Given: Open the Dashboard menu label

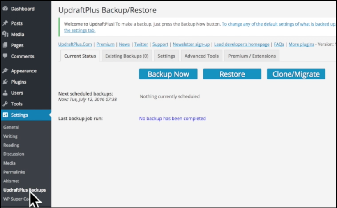Looking at the screenshot, I should tap(23, 9).
